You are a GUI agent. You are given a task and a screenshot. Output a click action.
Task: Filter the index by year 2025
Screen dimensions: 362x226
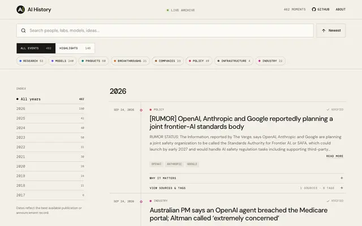click(x=50, y=118)
